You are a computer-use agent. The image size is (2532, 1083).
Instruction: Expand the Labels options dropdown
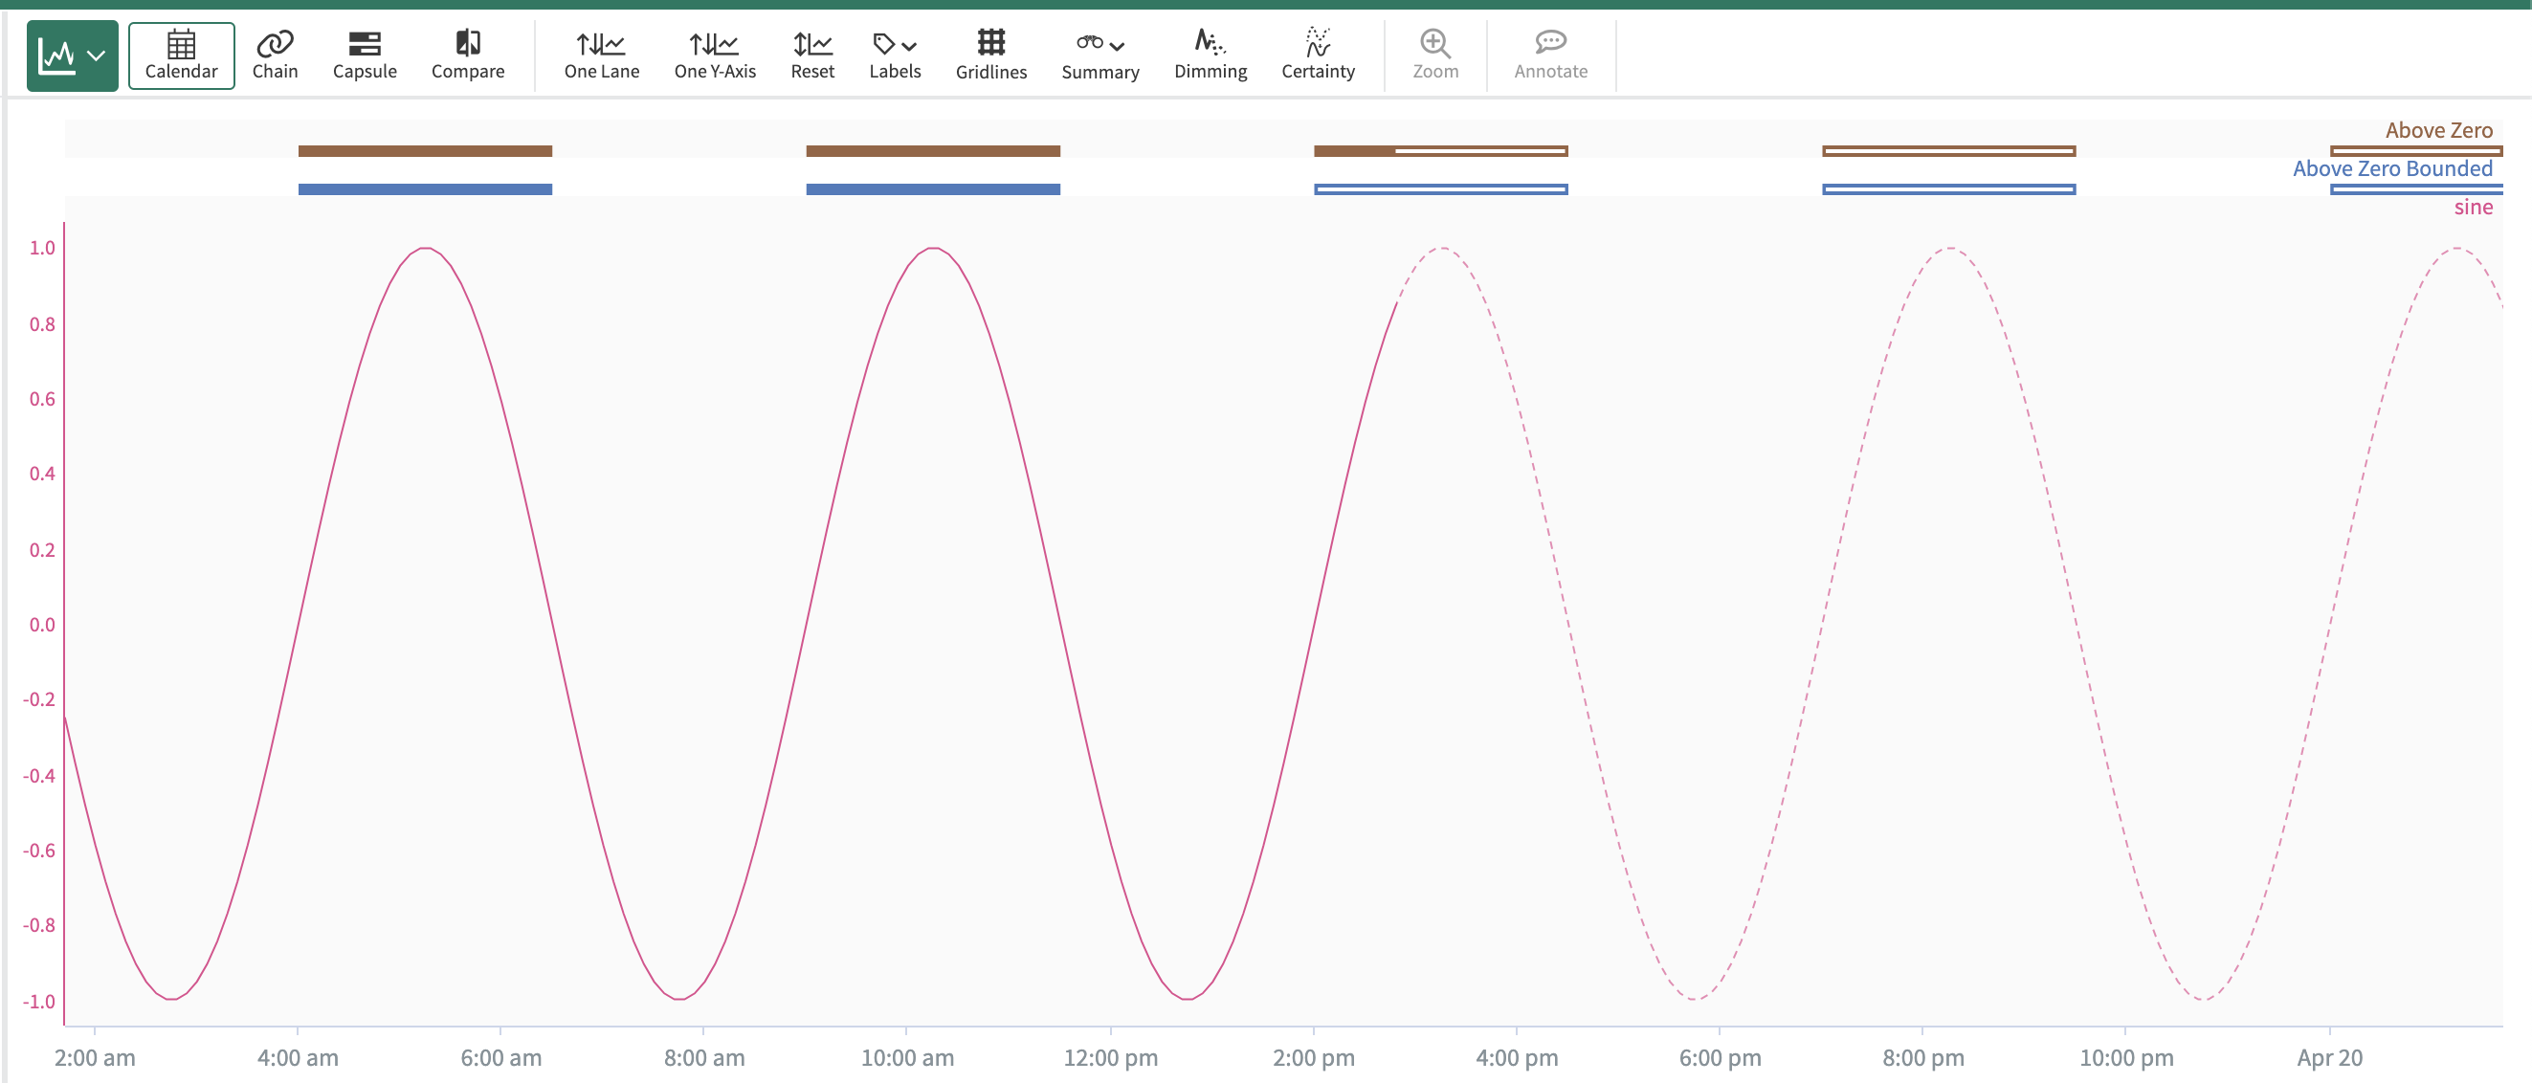(895, 56)
